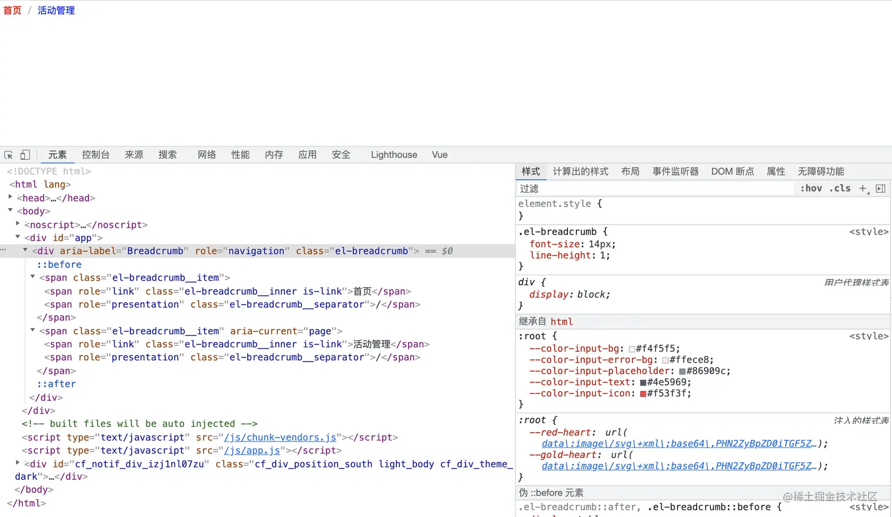Viewport: 892px width, 517px height.
Task: Select the ::after pseudo-element node
Action: tap(57, 384)
